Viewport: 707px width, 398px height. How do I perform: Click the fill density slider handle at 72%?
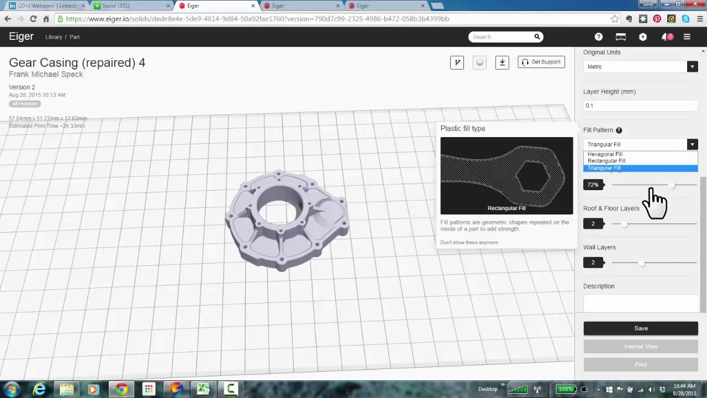(x=672, y=185)
